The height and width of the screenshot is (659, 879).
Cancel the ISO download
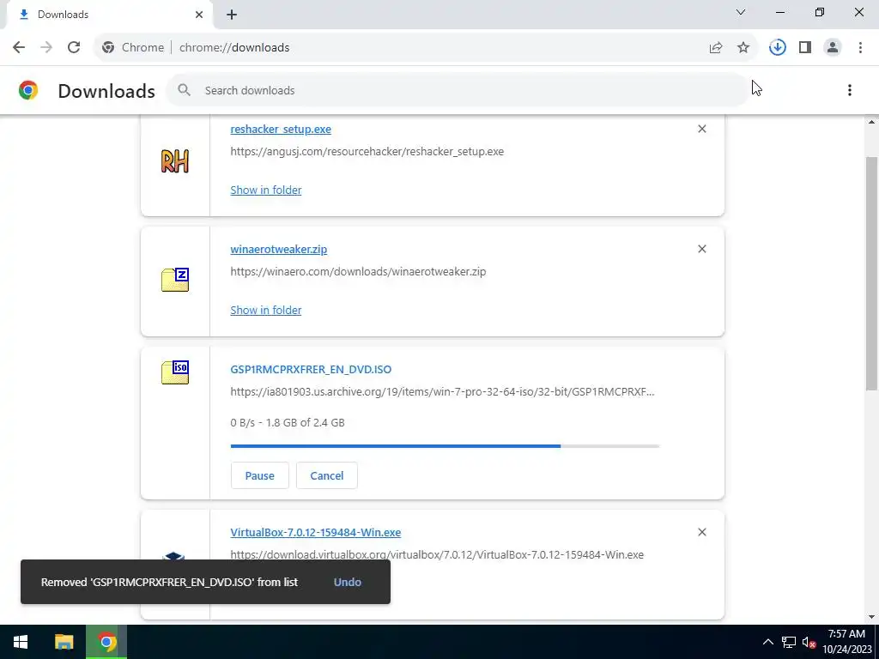tap(327, 475)
